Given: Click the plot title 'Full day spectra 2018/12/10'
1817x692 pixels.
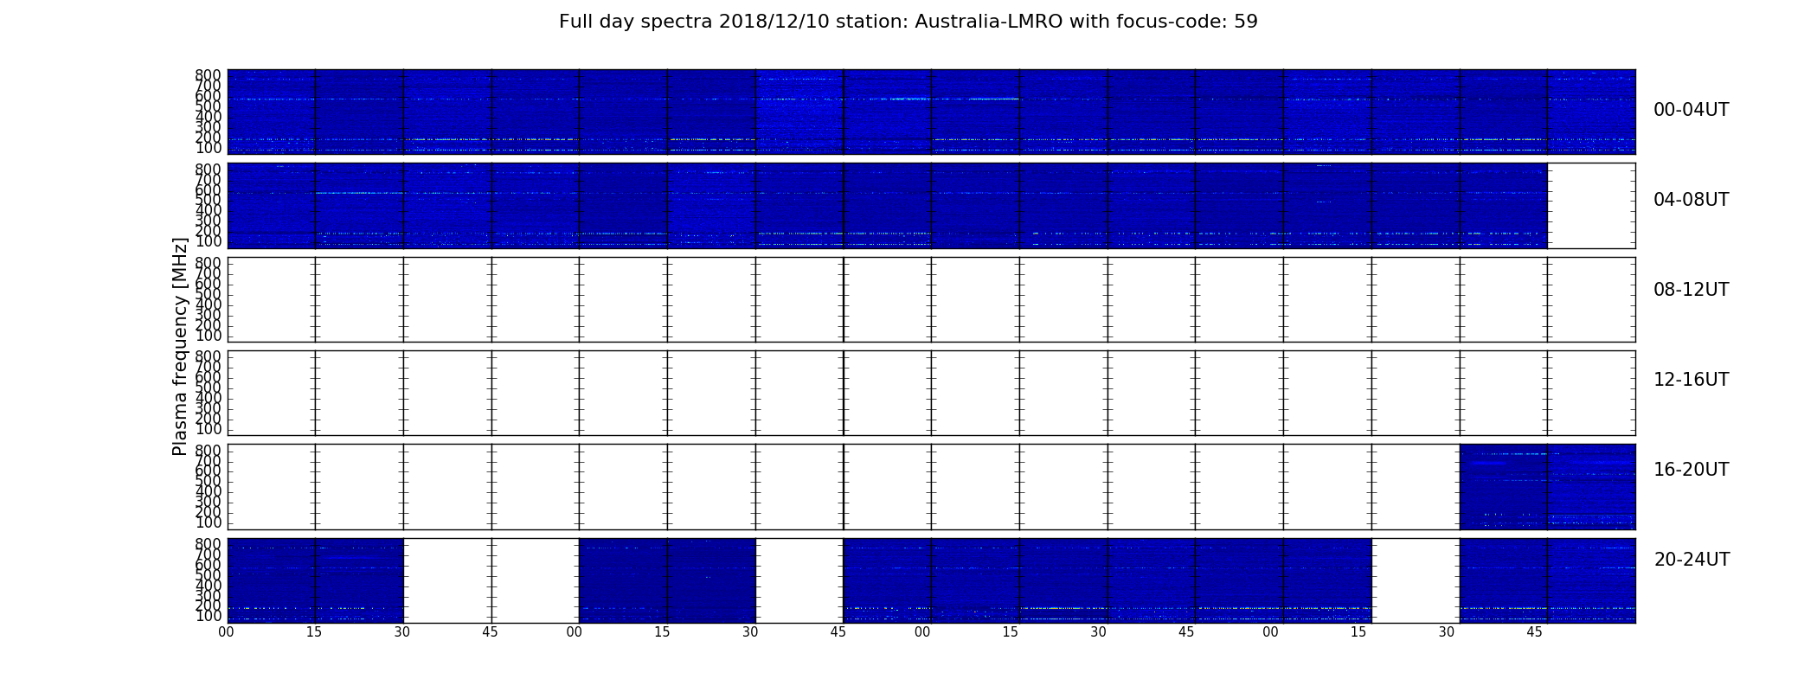Looking at the screenshot, I should pos(908,22).
